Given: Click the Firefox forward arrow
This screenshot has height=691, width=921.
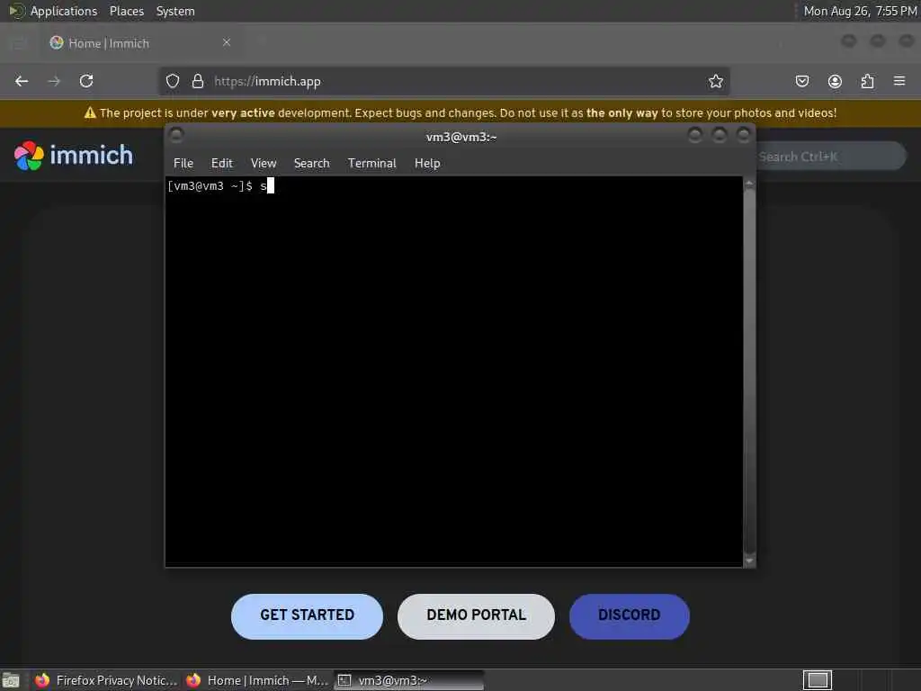Looking at the screenshot, I should tap(54, 81).
